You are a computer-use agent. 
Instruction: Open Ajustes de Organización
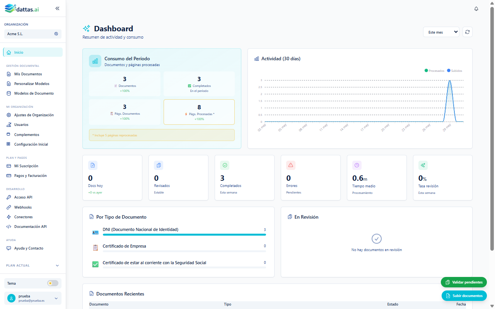tap(33, 115)
